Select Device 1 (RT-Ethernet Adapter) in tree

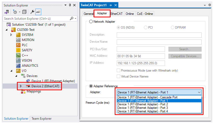pos(53,81)
